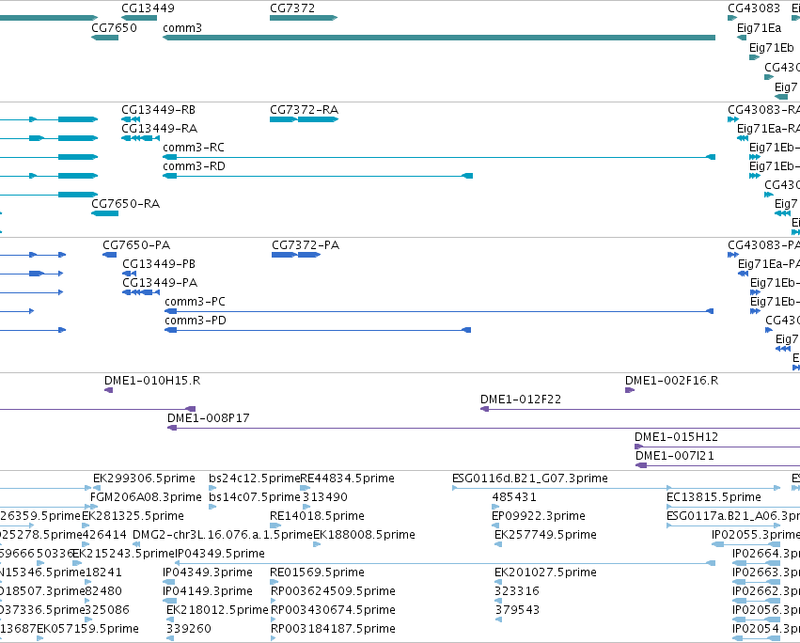Click the 82480 feature label
Screen dimensions: 800x643
(x=103, y=591)
